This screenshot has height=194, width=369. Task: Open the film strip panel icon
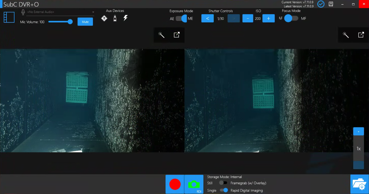point(9,17)
